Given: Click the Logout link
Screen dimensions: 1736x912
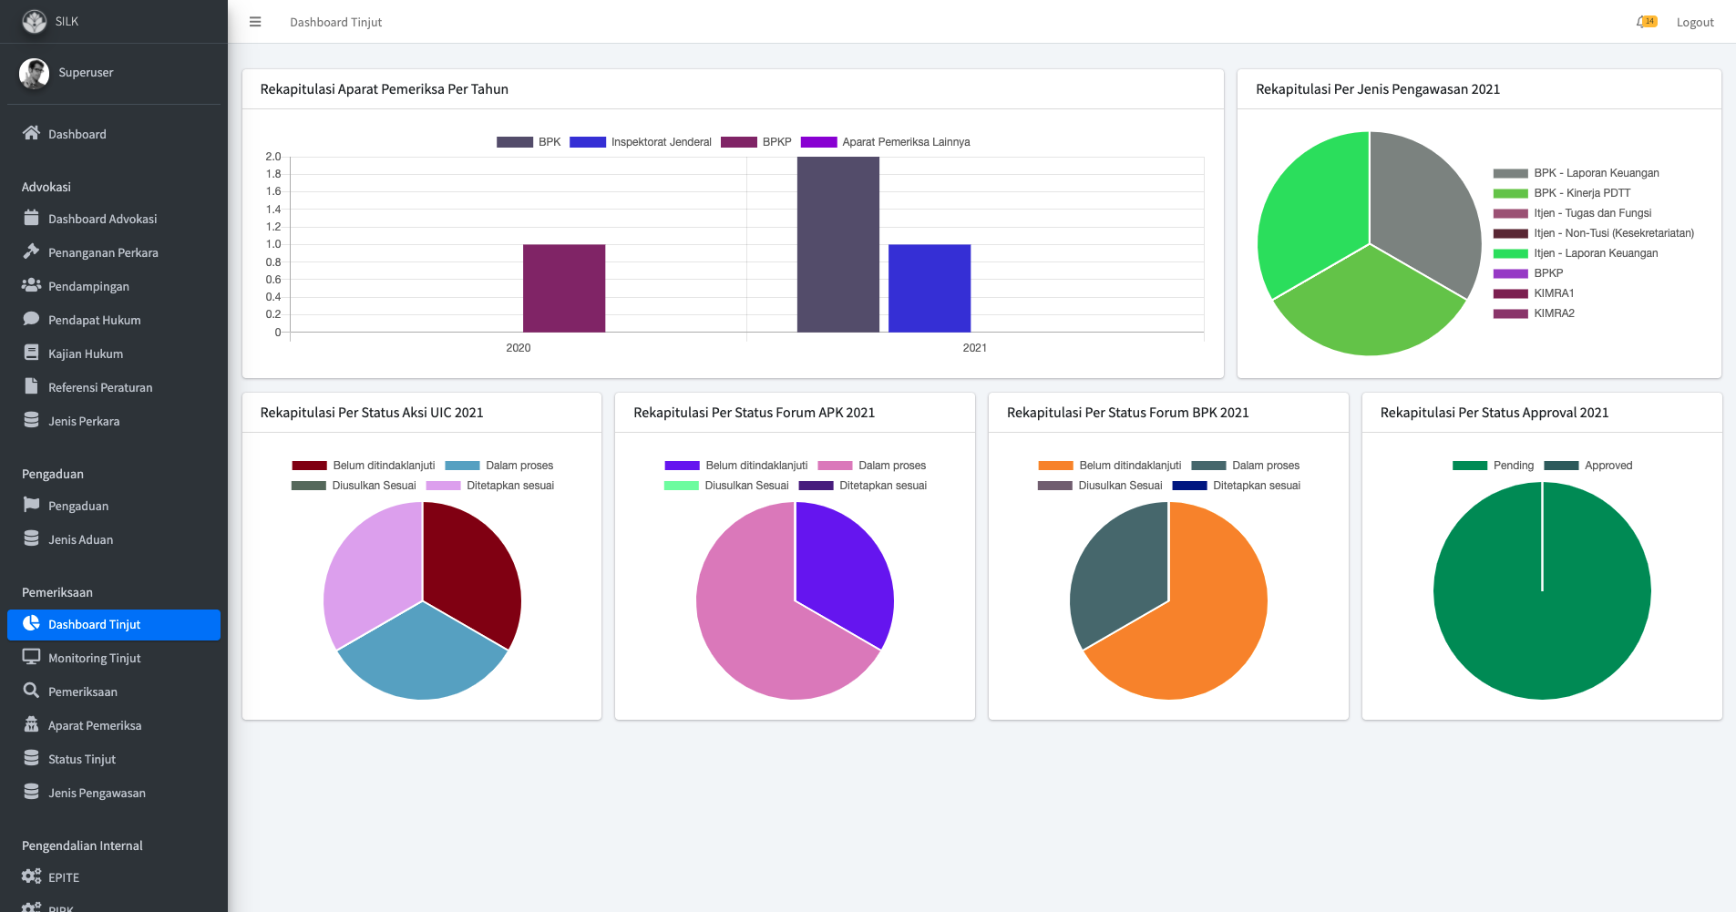Looking at the screenshot, I should [1694, 22].
